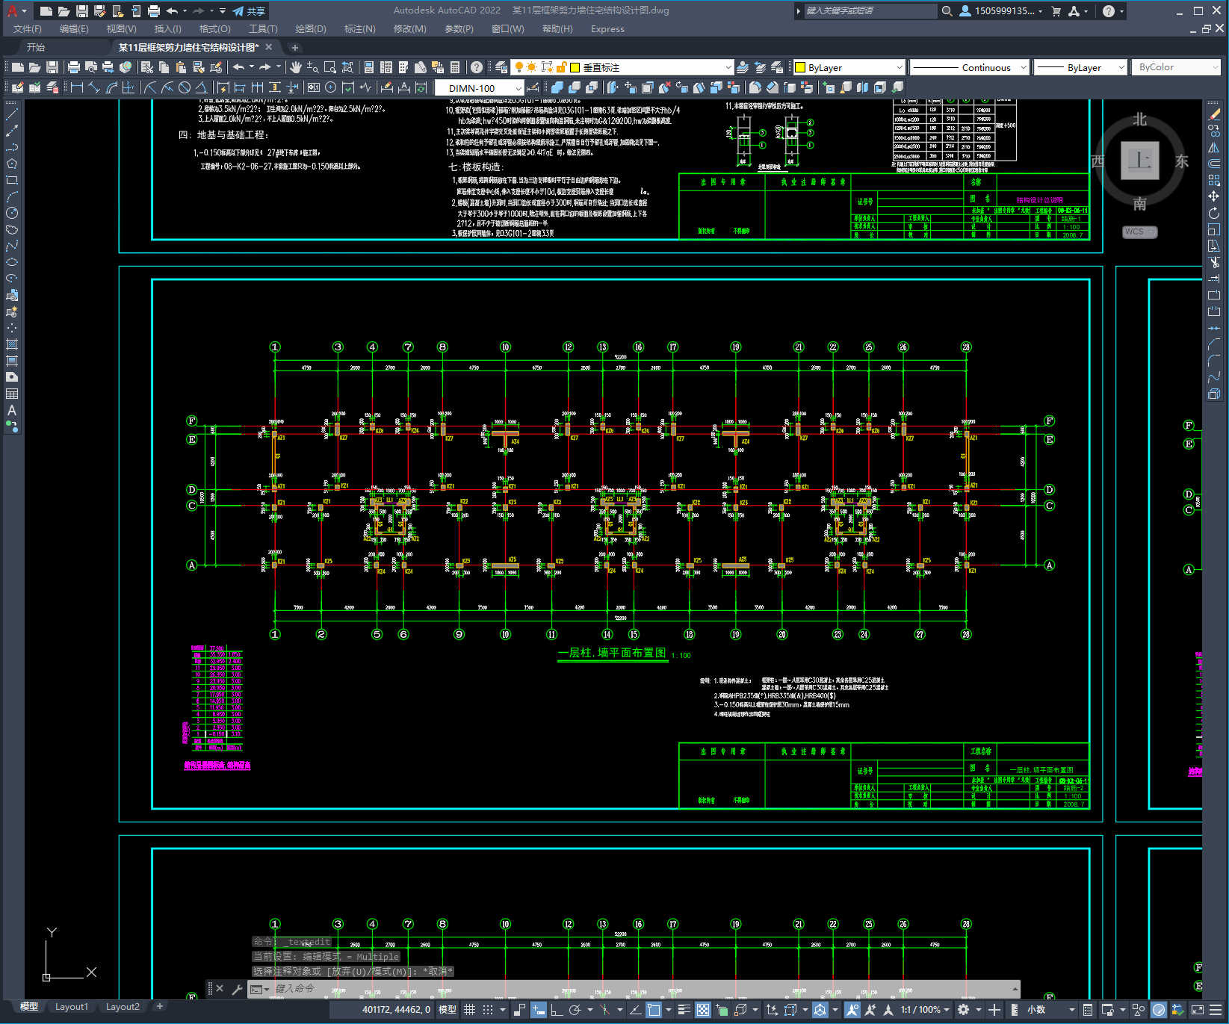Open the yellow ByLayer color control
The image size is (1229, 1024).
pyautogui.click(x=849, y=67)
